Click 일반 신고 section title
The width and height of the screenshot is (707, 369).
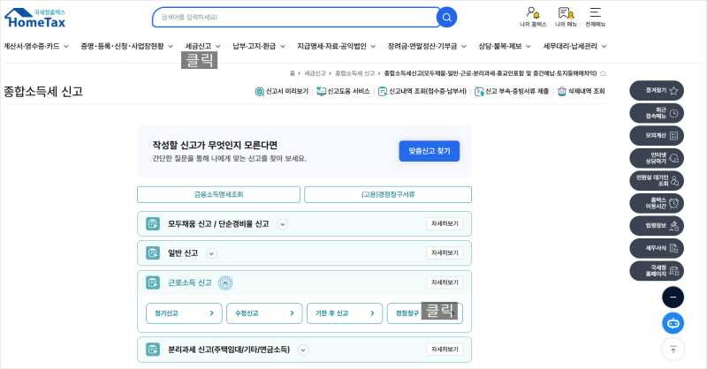183,253
